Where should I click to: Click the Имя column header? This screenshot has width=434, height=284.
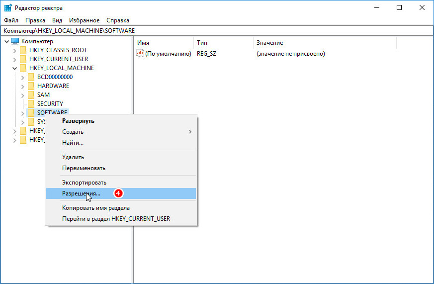(x=164, y=43)
